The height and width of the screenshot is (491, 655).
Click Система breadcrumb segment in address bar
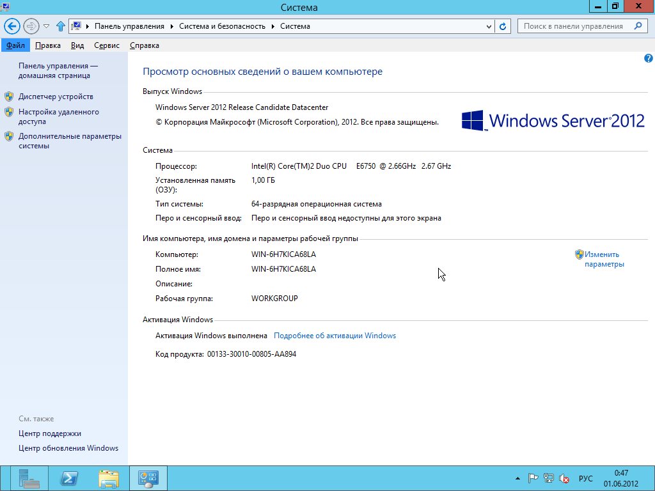tap(295, 26)
